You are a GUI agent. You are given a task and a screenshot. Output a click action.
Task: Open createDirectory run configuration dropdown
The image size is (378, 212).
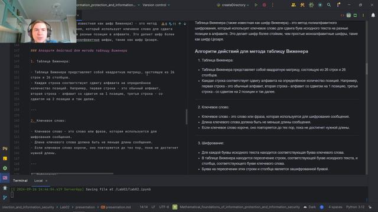(233, 5)
